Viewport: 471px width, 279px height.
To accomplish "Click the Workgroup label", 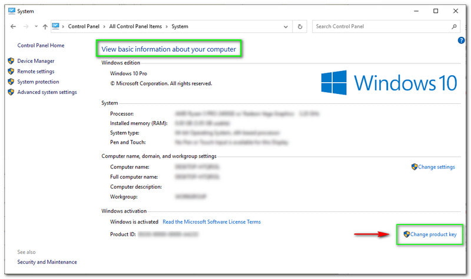I will click(124, 197).
